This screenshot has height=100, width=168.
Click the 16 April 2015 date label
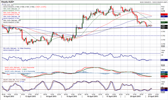point(92,96)
